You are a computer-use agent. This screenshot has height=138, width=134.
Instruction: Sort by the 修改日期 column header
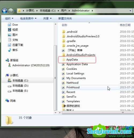[125, 25]
